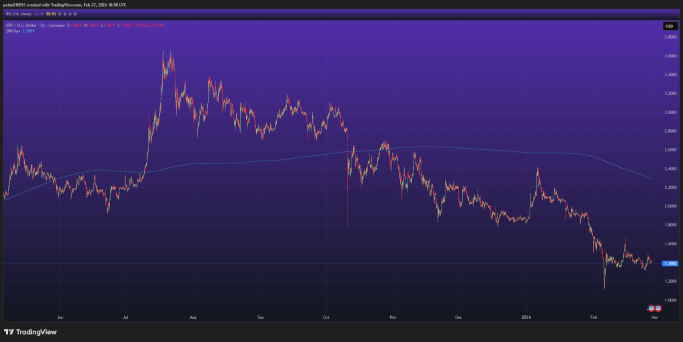Click the XRP / U.S. Dollar symbol title
683x342 pixels.
coord(21,25)
